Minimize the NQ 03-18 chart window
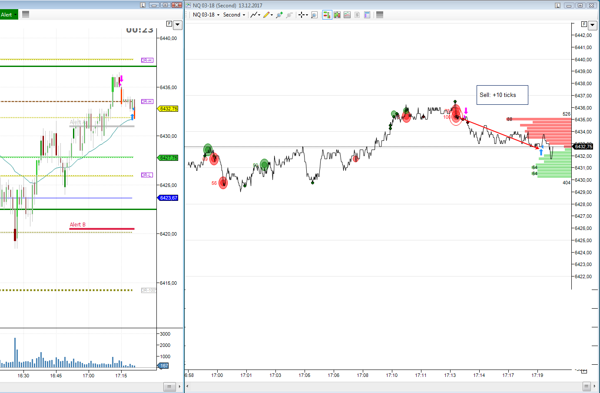 point(569,5)
